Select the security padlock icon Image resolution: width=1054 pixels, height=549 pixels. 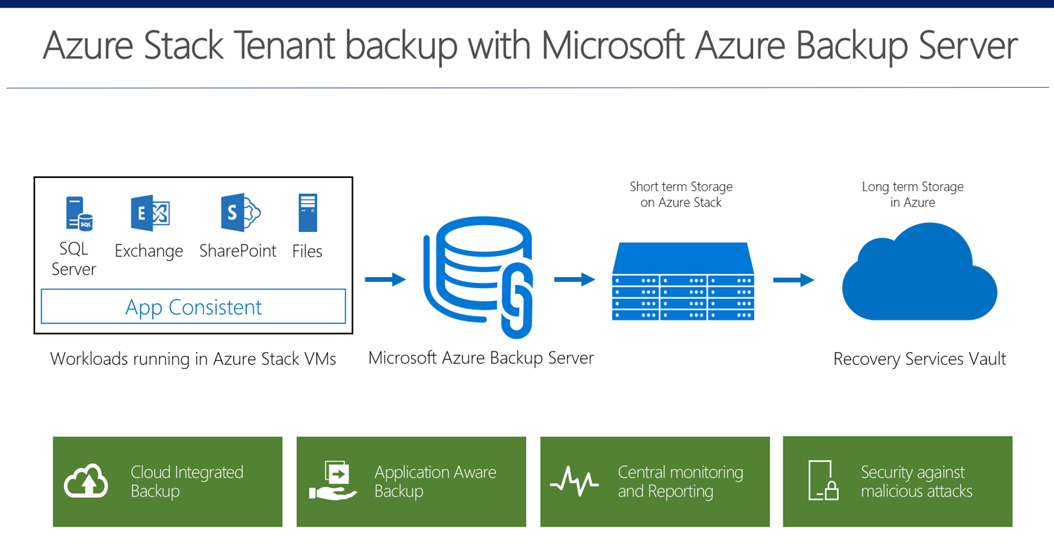coord(824,481)
